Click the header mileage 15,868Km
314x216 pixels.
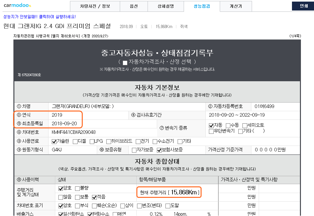(164, 26)
